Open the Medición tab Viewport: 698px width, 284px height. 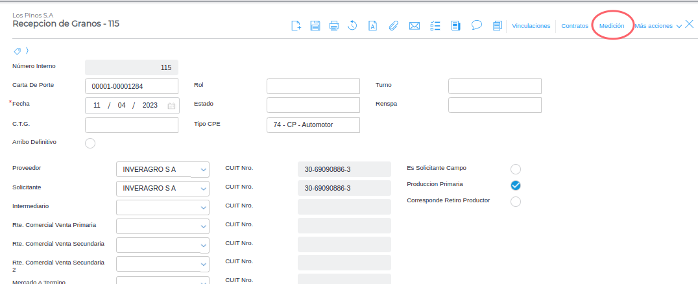point(612,26)
